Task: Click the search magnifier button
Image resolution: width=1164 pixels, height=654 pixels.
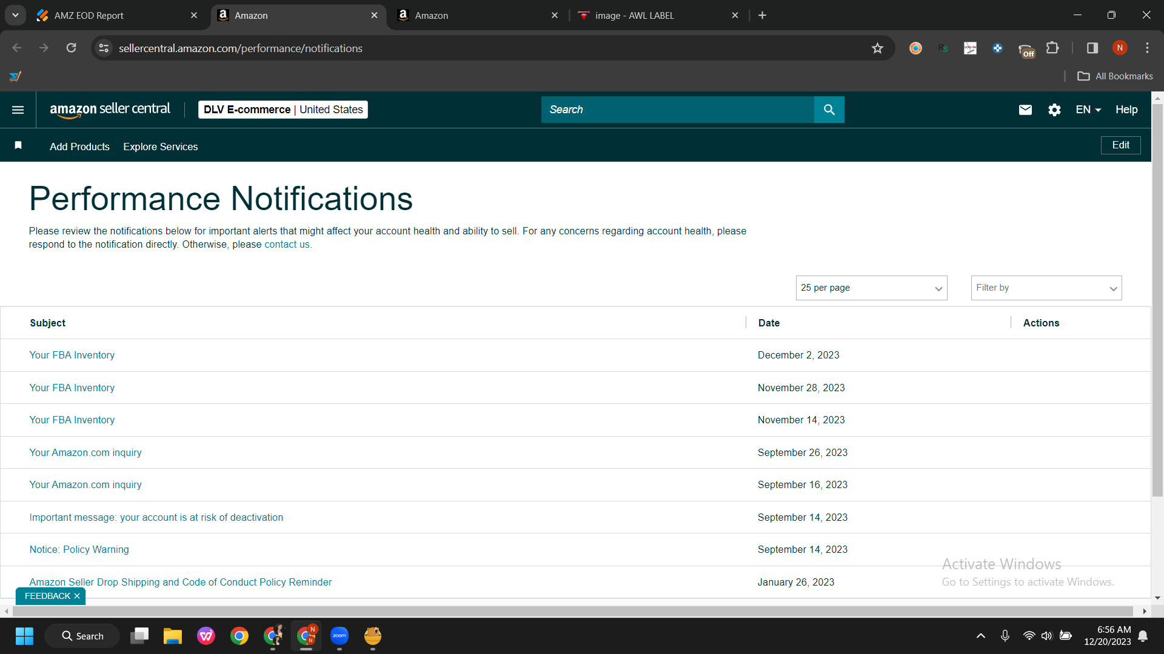Action: pos(829,110)
